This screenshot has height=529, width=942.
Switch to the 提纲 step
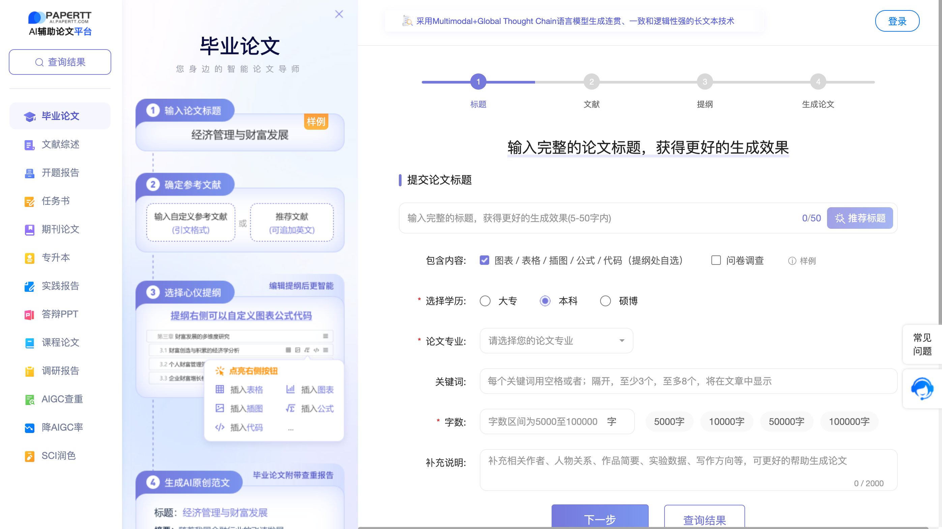[705, 82]
